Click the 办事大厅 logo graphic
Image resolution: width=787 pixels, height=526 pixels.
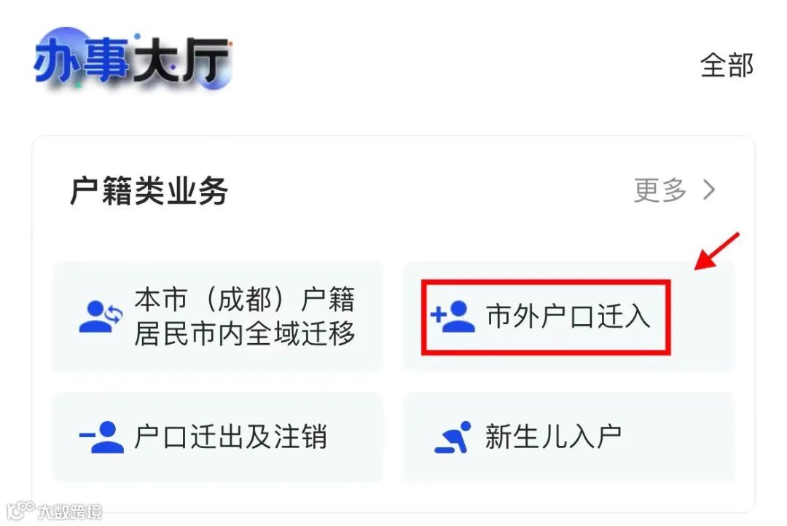click(x=132, y=61)
